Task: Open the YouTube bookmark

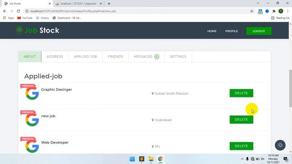Action: 25,18
